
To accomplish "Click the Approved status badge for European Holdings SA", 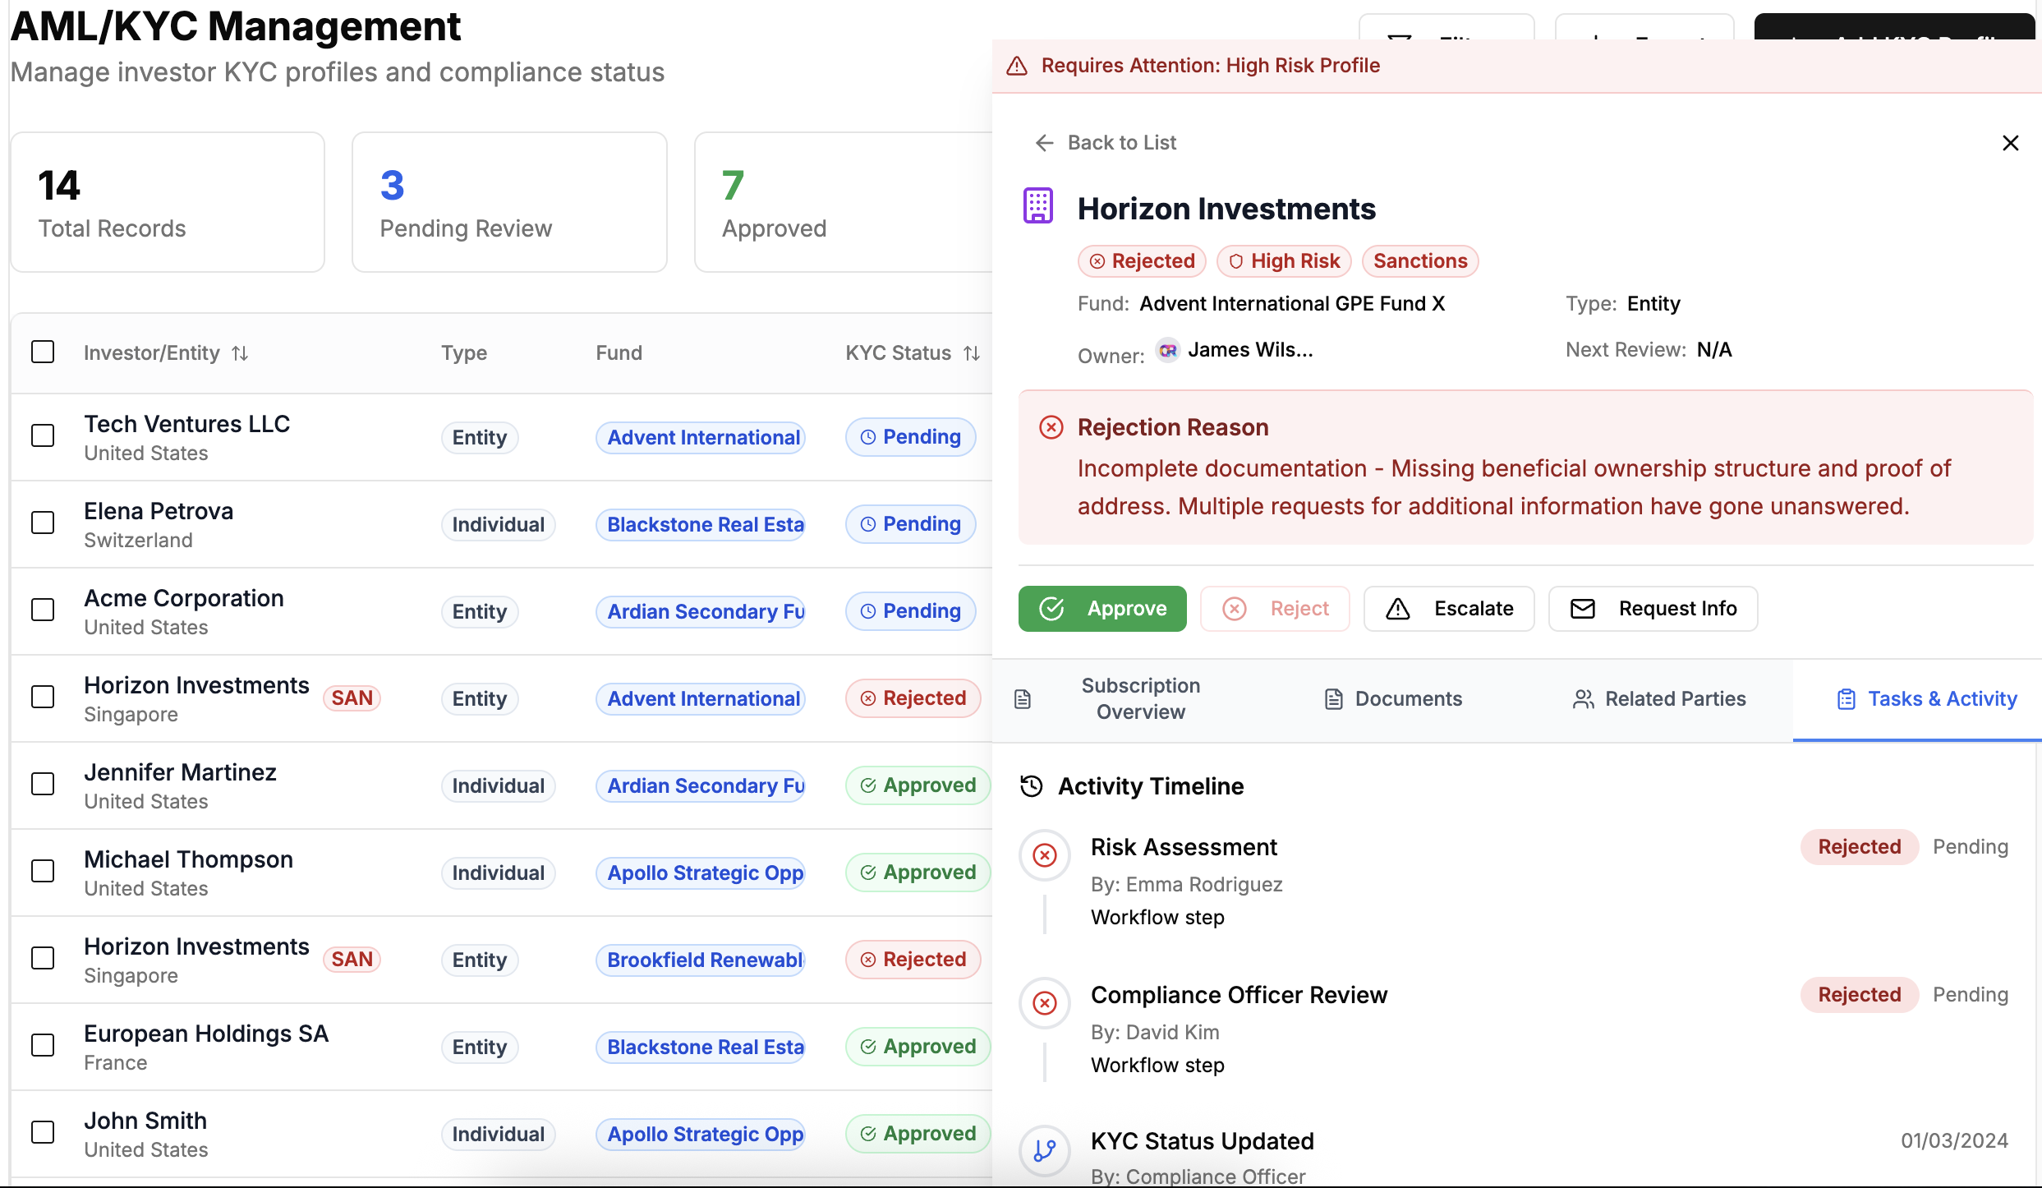I will 918,1047.
